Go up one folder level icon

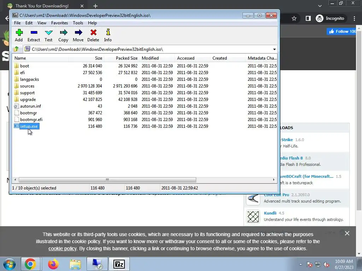click(x=16, y=49)
